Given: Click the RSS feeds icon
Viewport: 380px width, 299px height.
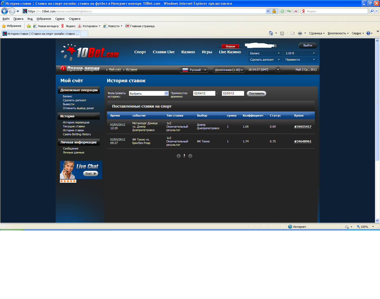Looking at the screenshot, I should (282, 33).
